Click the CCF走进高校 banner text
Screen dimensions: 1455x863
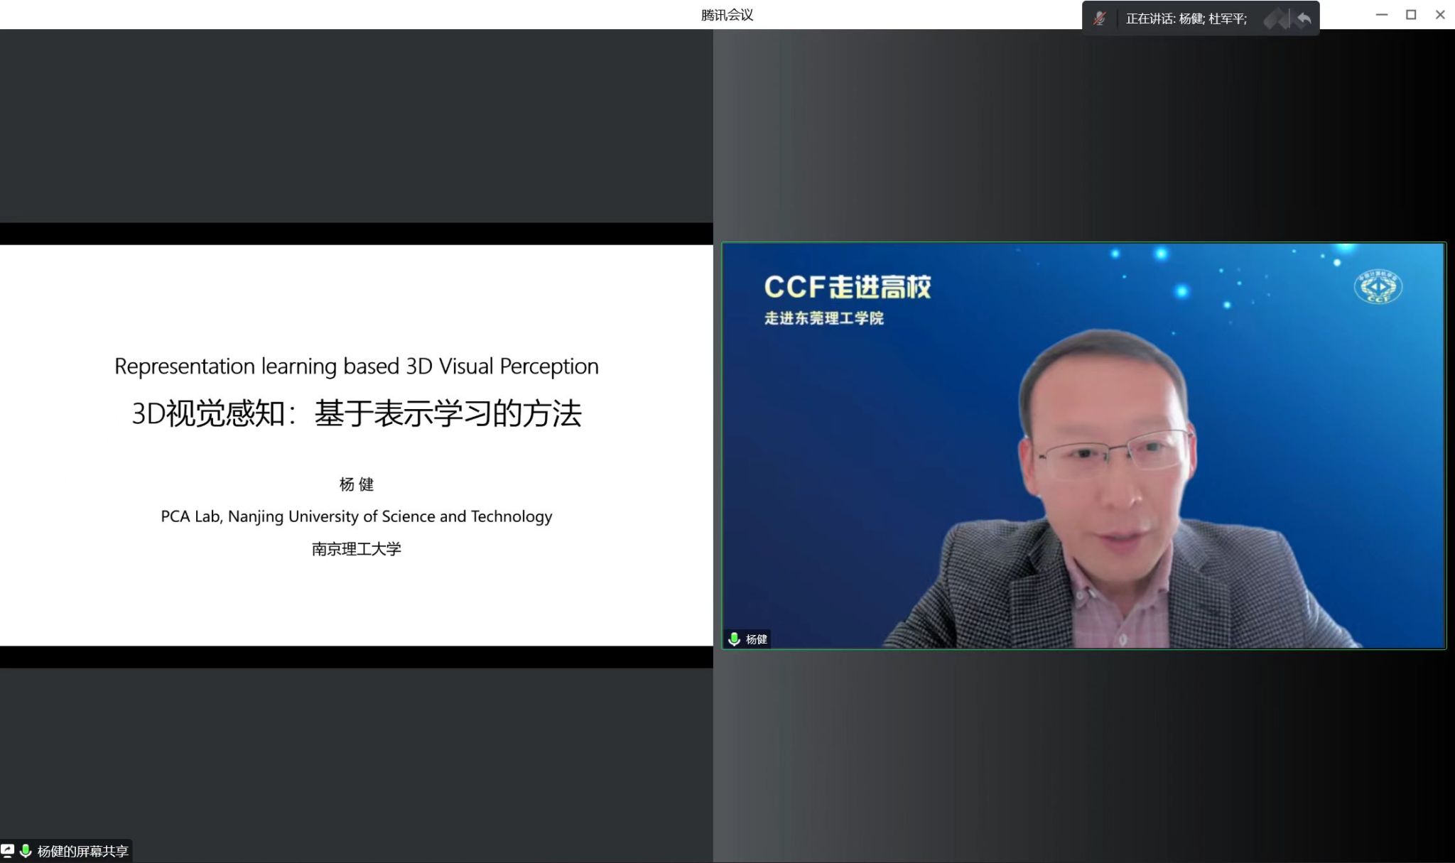[x=847, y=287]
